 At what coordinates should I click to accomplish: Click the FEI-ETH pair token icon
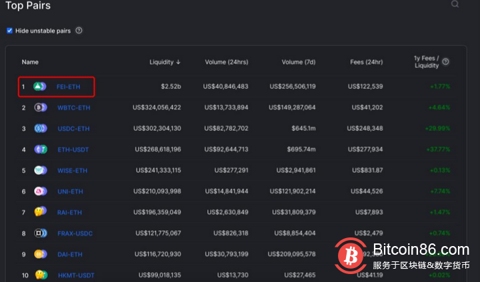click(x=40, y=86)
